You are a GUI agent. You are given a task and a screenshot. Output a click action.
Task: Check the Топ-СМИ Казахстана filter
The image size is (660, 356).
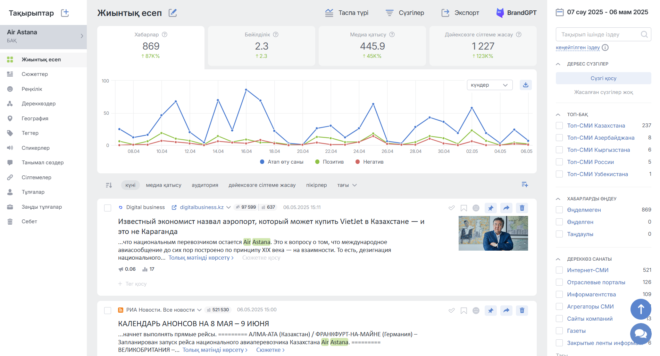559,125
